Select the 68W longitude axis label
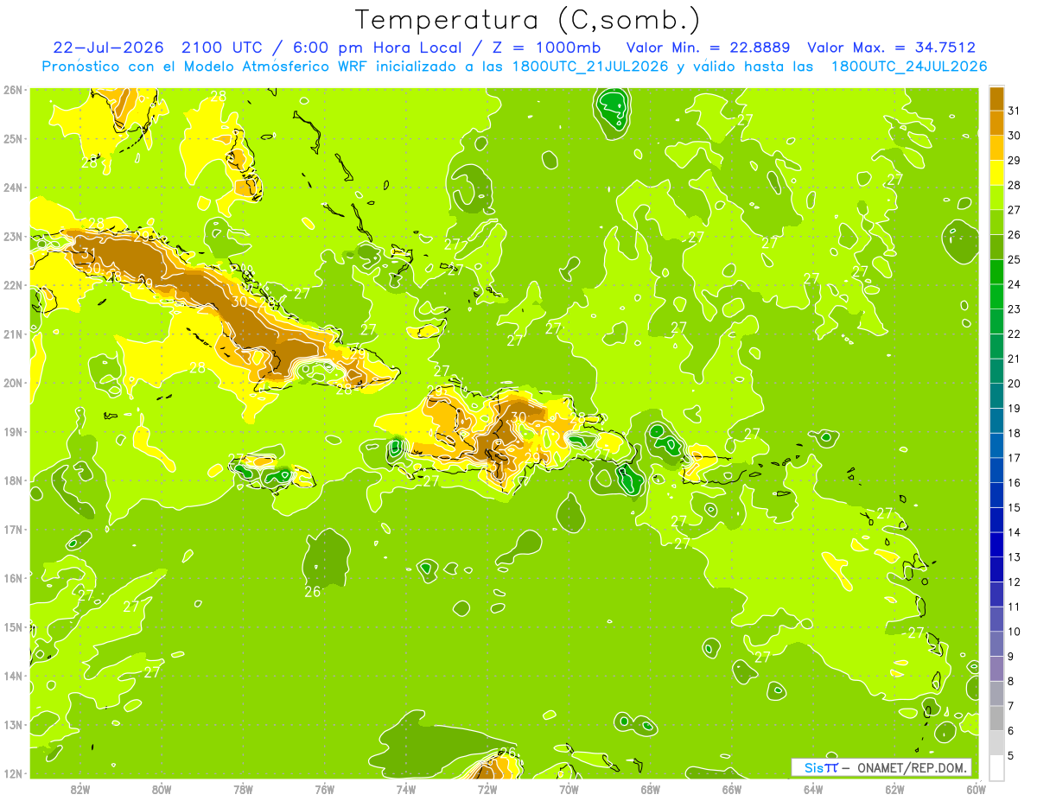 coord(651,788)
